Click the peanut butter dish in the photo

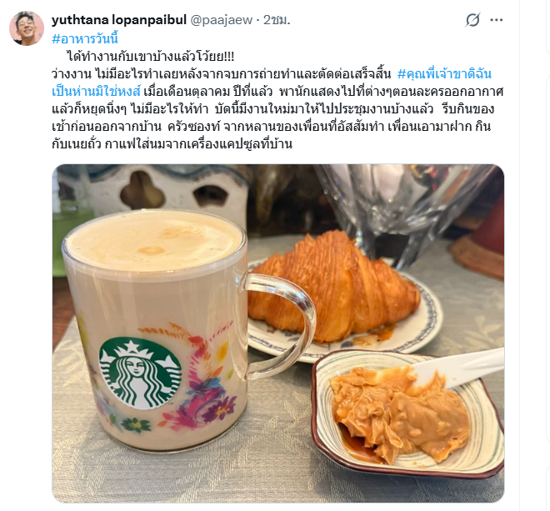(407, 413)
